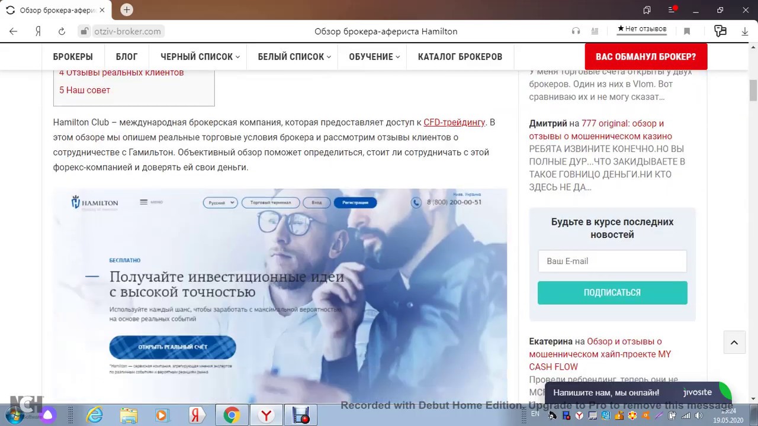Screen dimensions: 758x426
Task: Open a new browser tab
Action: [127, 9]
